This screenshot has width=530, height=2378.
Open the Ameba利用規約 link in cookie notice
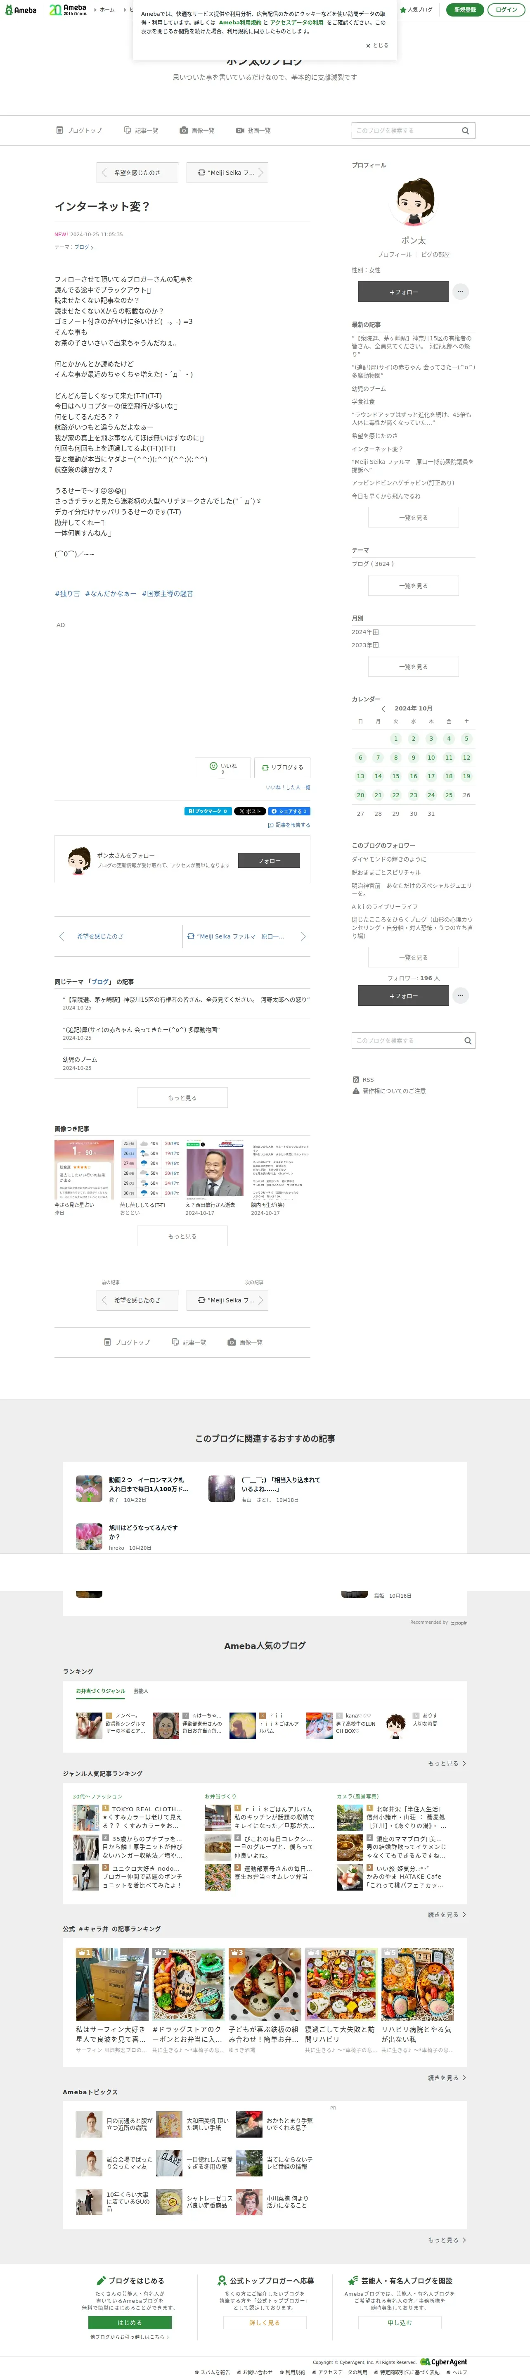click(240, 22)
